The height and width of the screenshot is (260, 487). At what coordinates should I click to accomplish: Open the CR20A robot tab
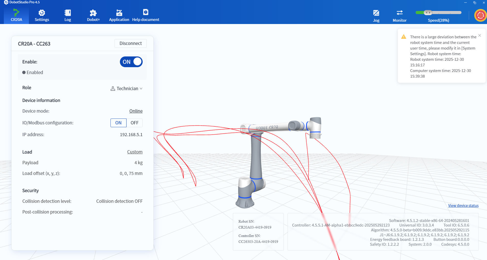(16, 15)
